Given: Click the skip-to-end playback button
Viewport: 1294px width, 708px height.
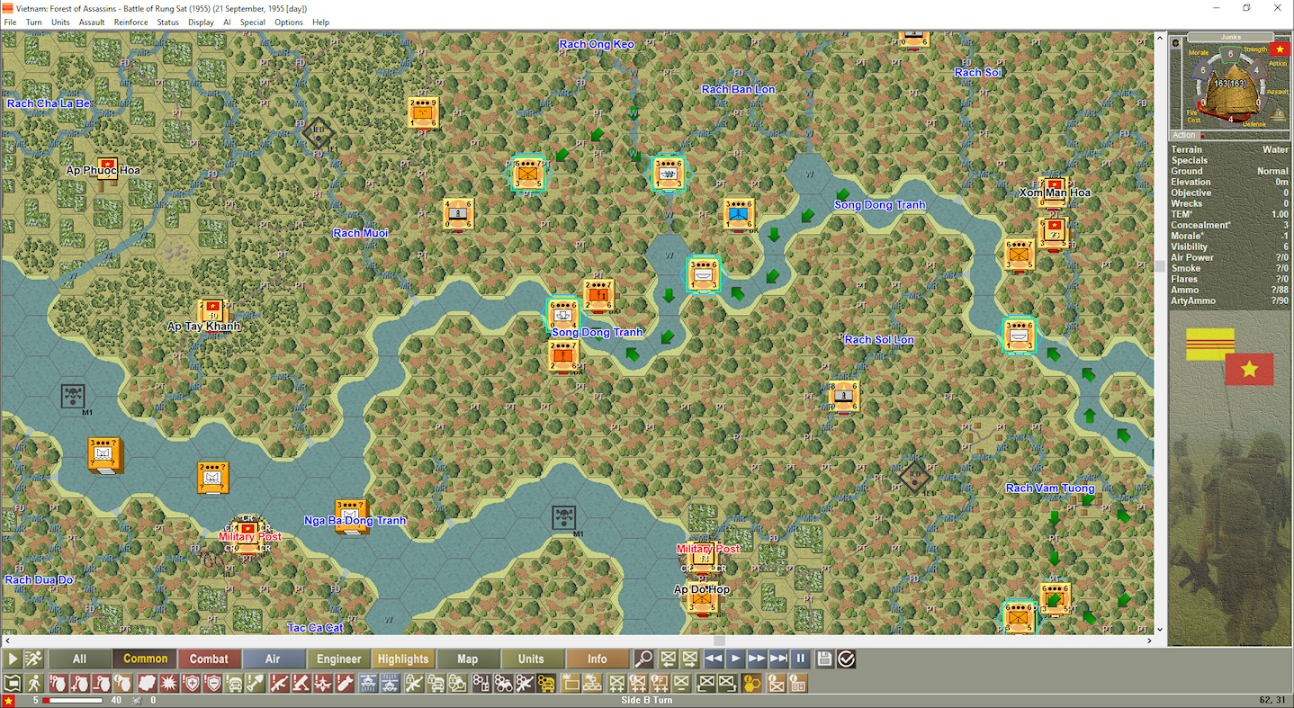Looking at the screenshot, I should pos(778,659).
